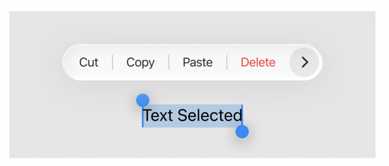Click the divider between Copy and Paste
Screen dimensions: 389x166
coord(169,62)
